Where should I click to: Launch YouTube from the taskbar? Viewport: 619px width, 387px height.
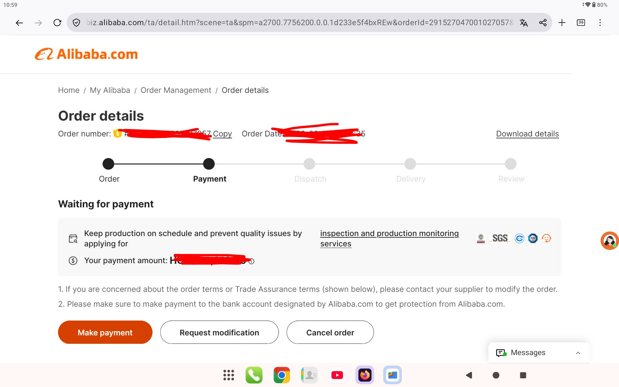point(337,375)
